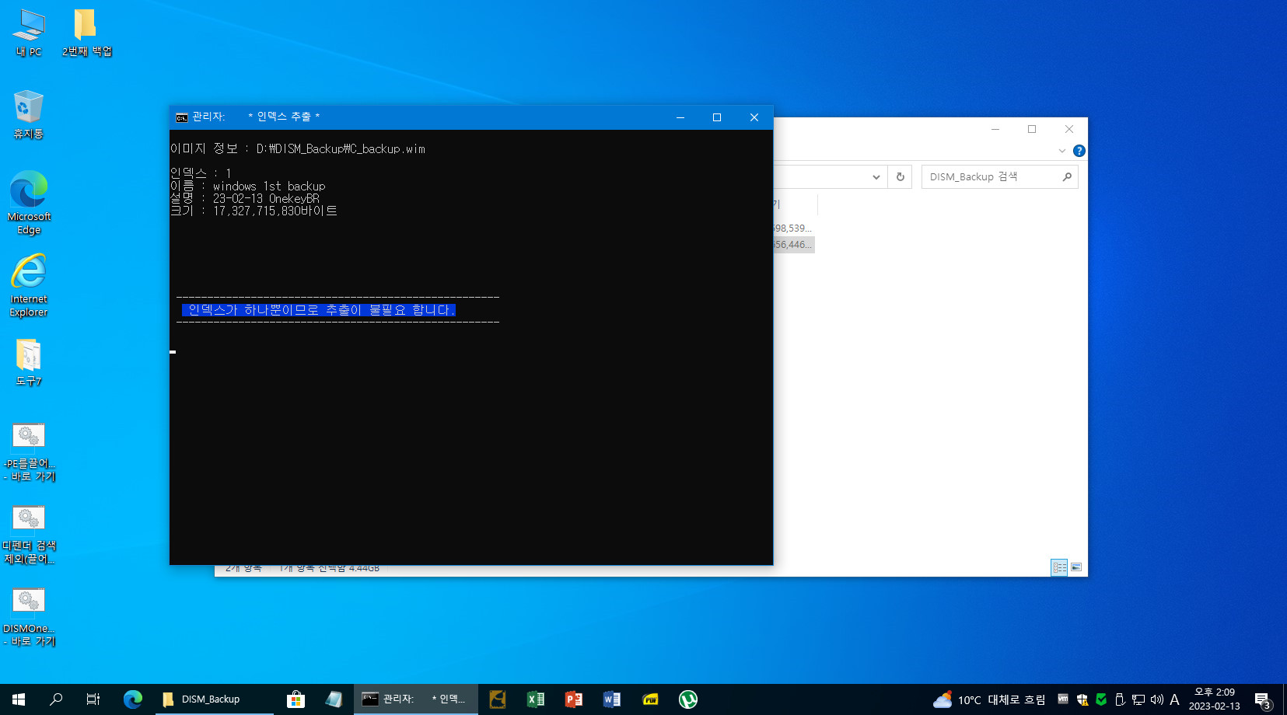Switch Explorer to large icons view
This screenshot has width=1287, height=715.
click(1076, 567)
